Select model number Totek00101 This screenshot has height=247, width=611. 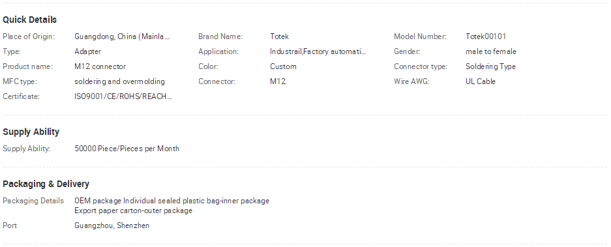click(x=486, y=36)
